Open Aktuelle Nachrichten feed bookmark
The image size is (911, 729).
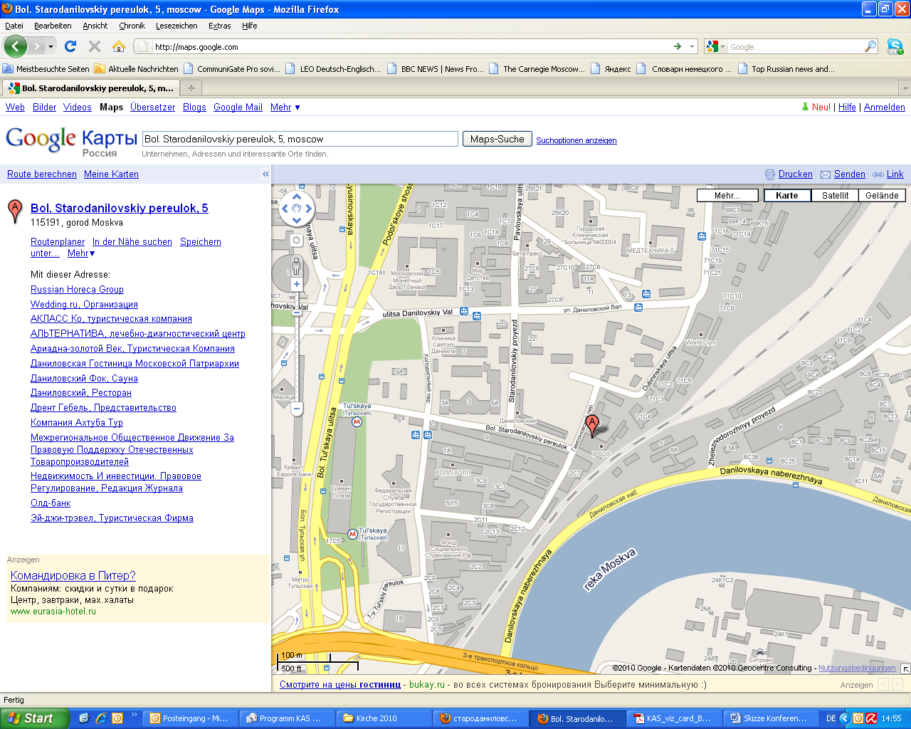click(137, 69)
